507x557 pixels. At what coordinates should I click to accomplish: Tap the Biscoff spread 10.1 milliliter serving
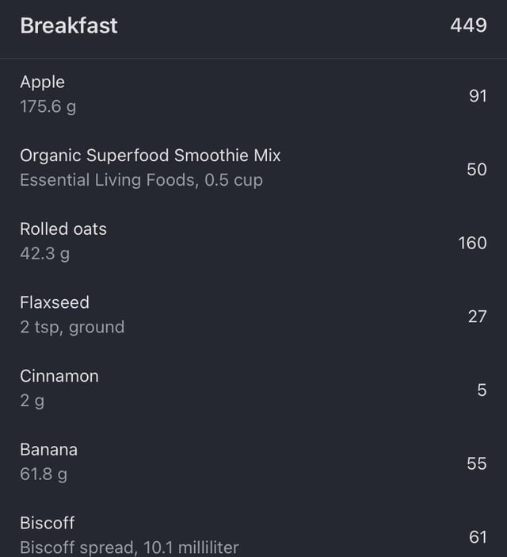coord(129,547)
